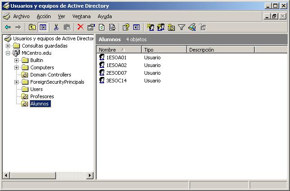Expand the Builtin folder node

pos(17,61)
